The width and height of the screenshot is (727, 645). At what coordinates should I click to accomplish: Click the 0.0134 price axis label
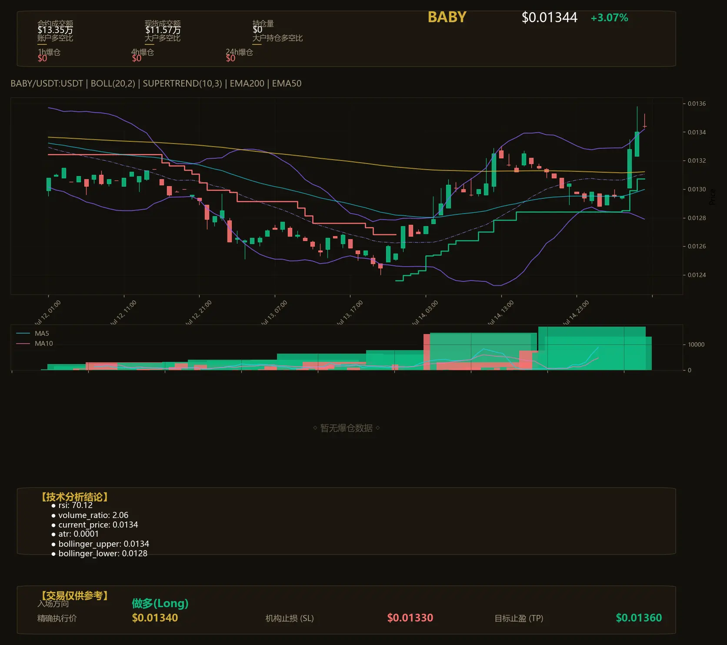(697, 132)
